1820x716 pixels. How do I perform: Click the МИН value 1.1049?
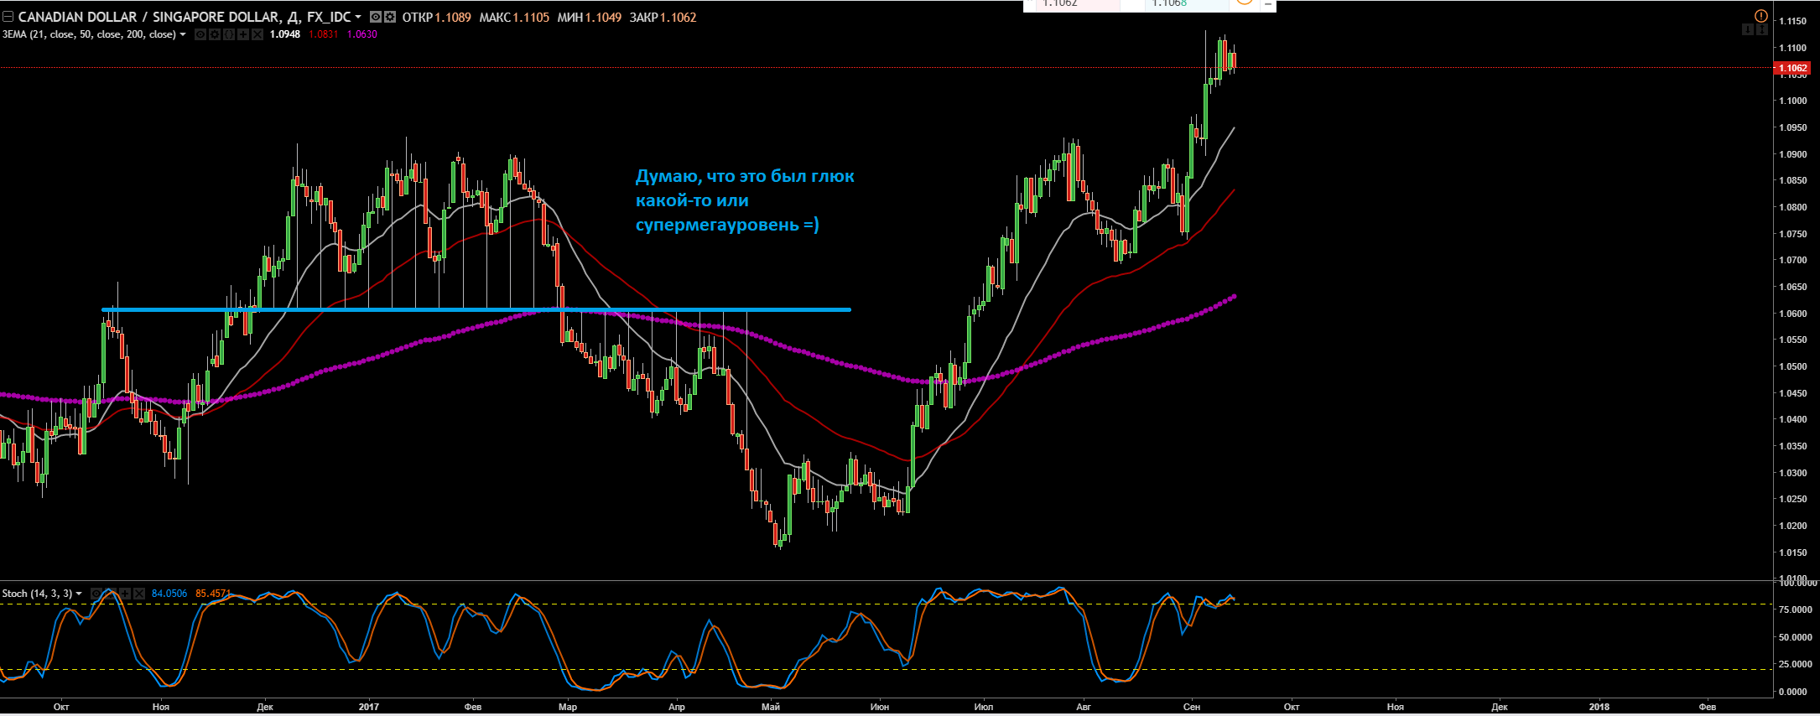[603, 17]
